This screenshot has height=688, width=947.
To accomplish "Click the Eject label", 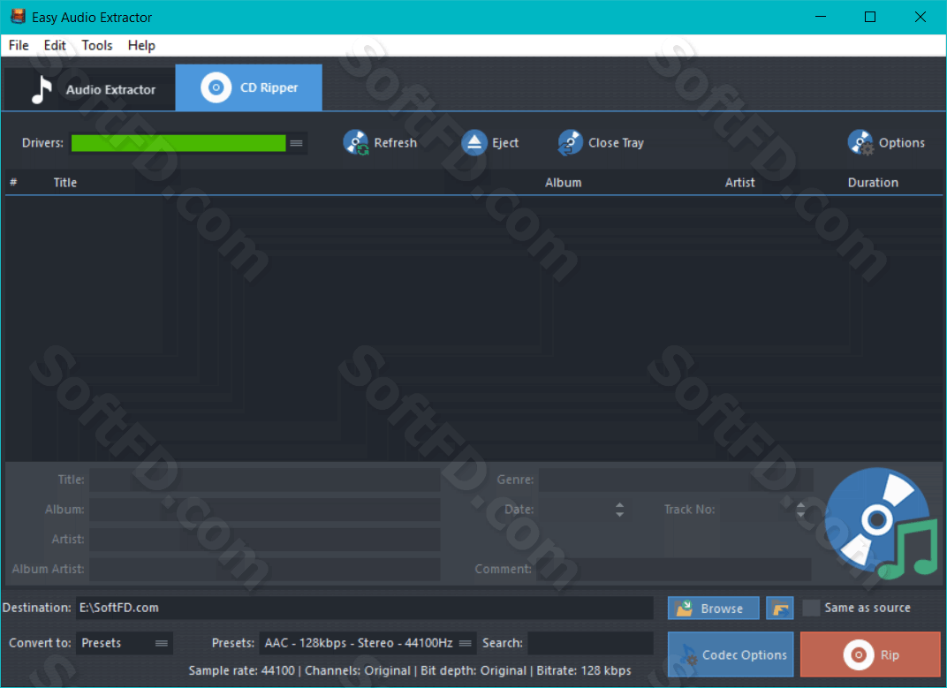I will (505, 142).
